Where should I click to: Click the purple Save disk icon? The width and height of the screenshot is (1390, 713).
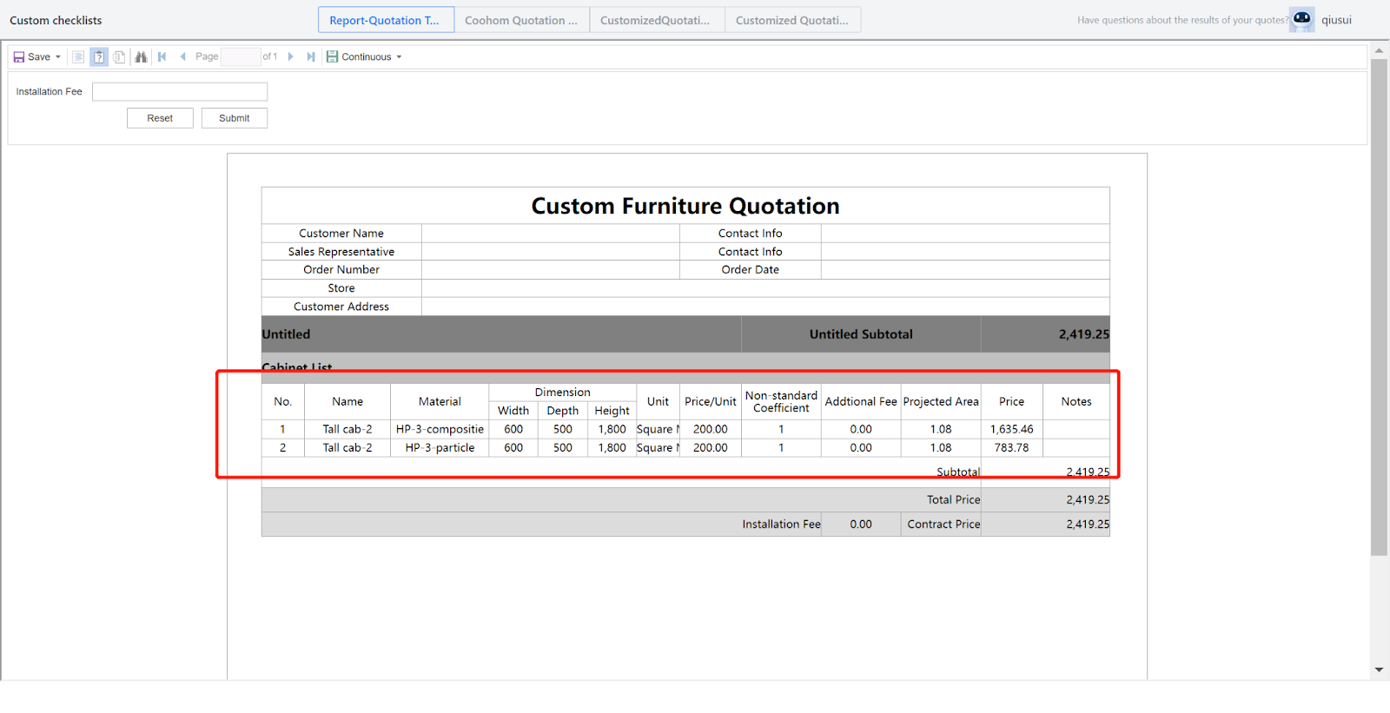point(19,57)
